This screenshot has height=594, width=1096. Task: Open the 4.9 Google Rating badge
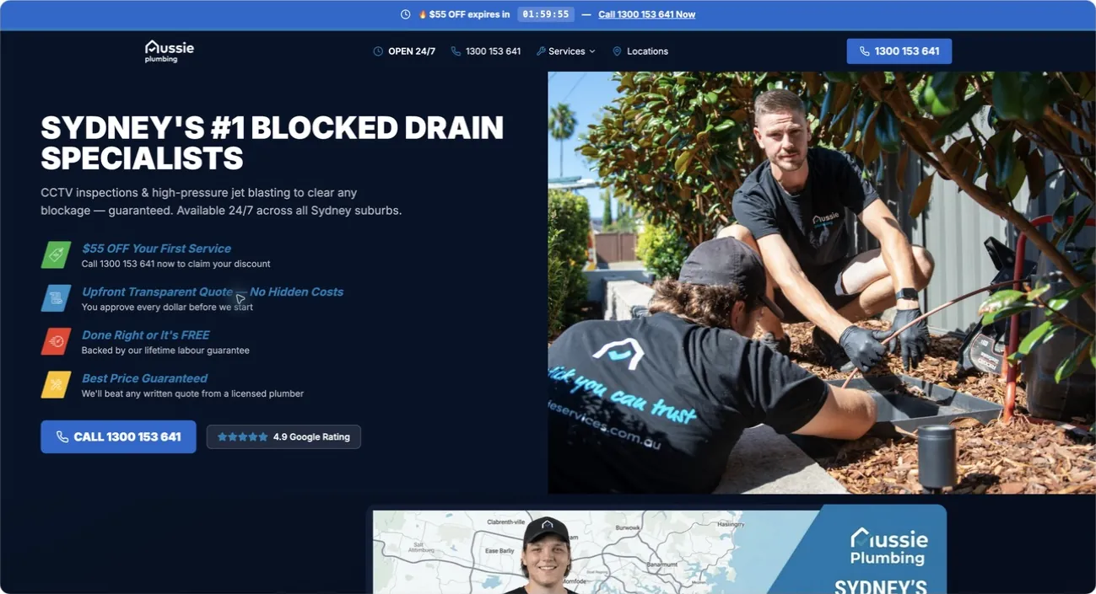point(283,436)
